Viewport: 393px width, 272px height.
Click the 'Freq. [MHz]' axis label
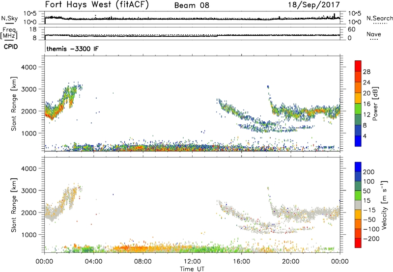(x=9, y=33)
